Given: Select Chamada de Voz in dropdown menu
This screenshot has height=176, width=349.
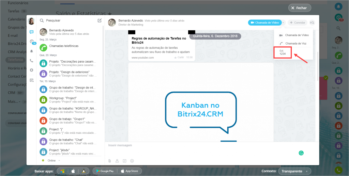Looking at the screenshot, I should coord(293,44).
